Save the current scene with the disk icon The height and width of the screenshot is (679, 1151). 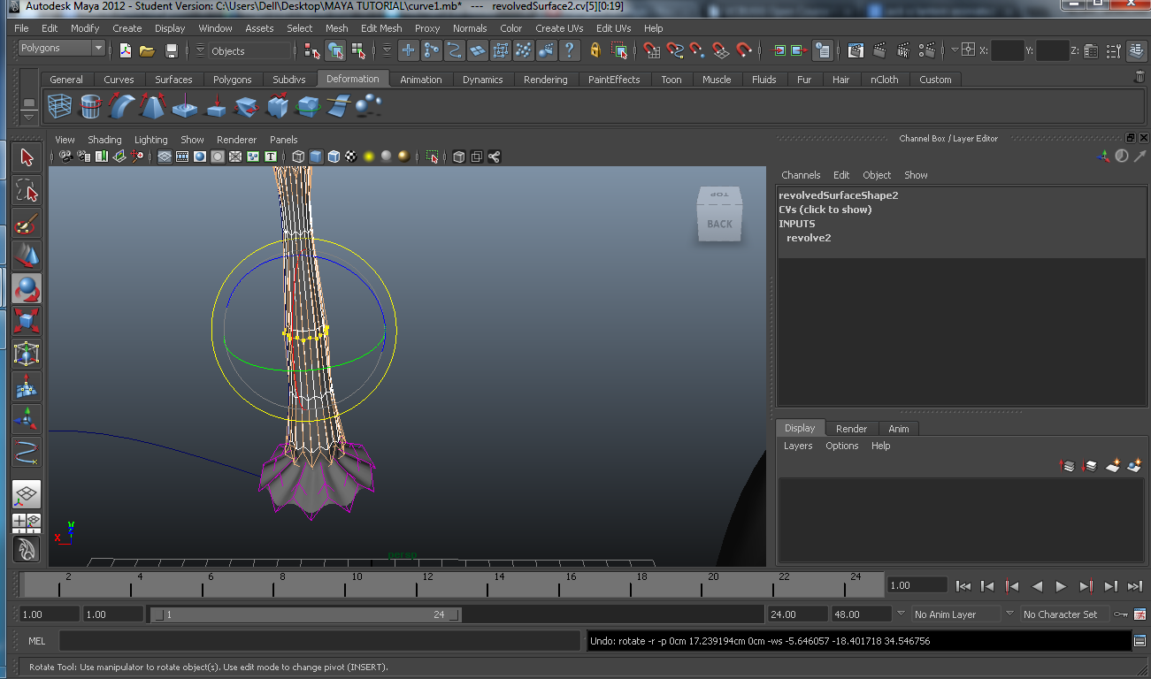[x=172, y=50]
